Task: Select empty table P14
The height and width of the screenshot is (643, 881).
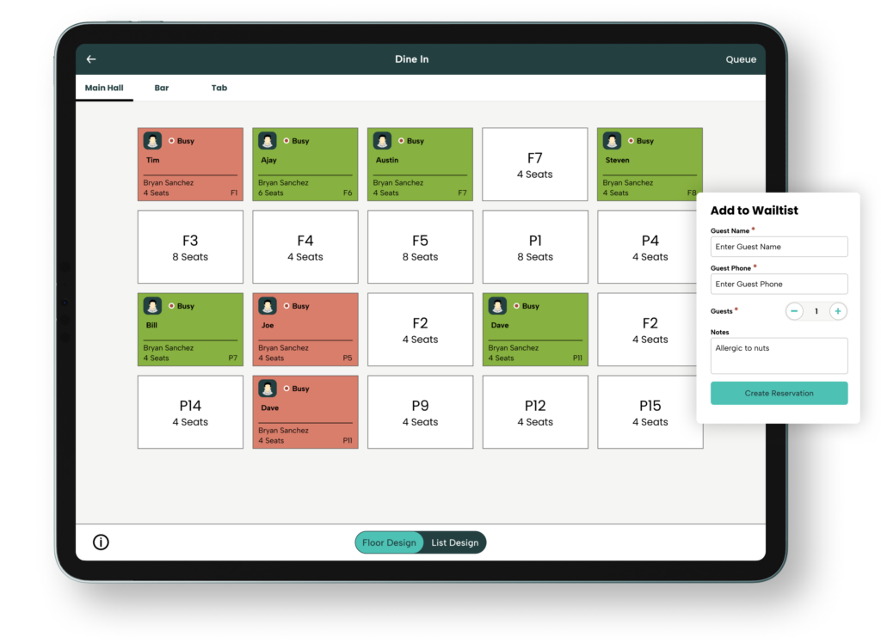Action: click(190, 412)
